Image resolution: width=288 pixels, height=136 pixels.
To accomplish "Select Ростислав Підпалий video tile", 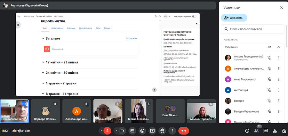I will coord(14,111).
